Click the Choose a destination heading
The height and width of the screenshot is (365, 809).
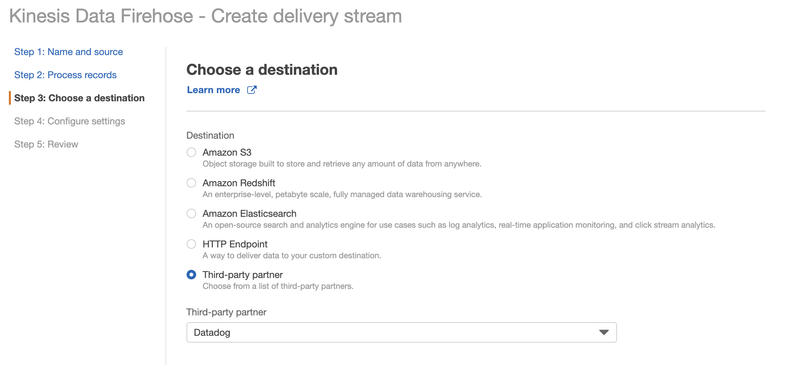tap(262, 70)
